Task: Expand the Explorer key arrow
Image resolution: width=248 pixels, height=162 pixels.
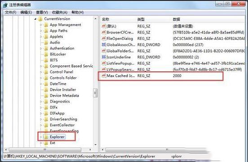Action: point(41,137)
